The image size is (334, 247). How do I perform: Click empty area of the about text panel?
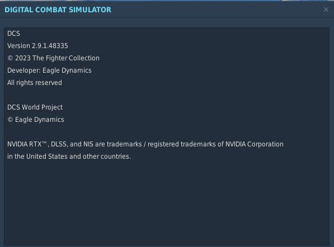coord(166,202)
